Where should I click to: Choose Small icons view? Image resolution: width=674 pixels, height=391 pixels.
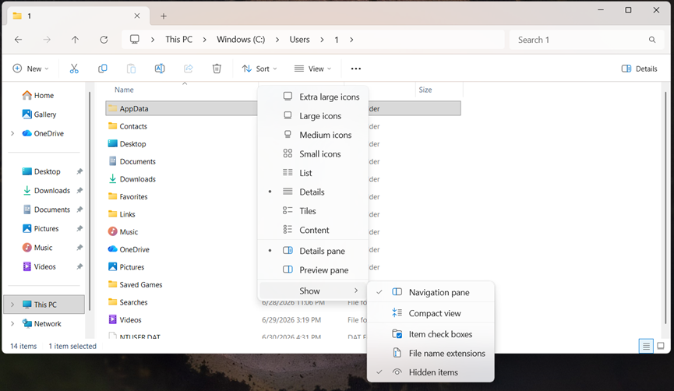point(313,153)
